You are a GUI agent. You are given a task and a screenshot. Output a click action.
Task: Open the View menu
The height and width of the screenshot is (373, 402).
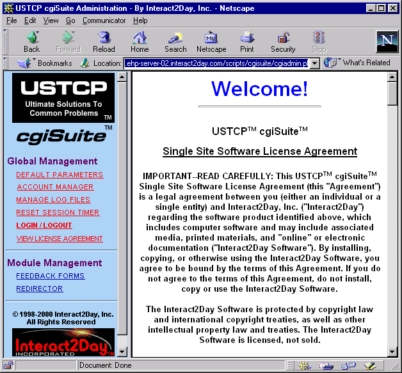pos(51,20)
